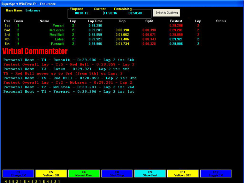Screen dimensions: 244x183
Task: Click the LapTime column header
Action: point(95,21)
